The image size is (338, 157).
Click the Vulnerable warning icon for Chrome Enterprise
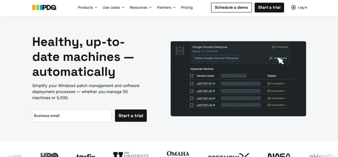(273, 47)
